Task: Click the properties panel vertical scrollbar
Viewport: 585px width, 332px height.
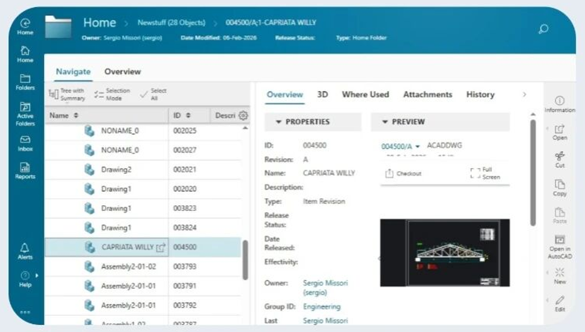Action: tap(533, 173)
